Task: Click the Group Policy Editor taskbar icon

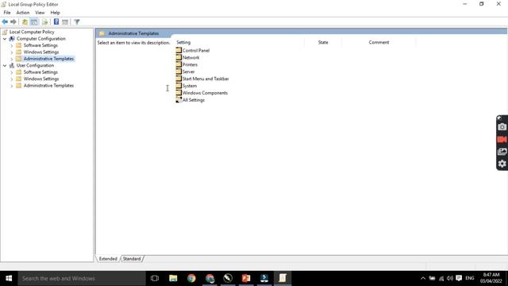Action: (x=283, y=278)
